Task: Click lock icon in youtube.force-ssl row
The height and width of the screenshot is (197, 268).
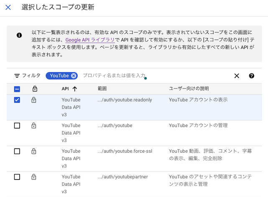Action: 34,151
